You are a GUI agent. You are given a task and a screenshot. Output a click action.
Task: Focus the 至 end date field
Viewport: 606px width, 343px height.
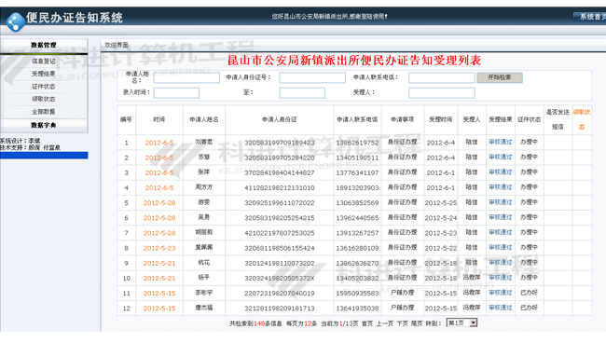click(x=302, y=92)
